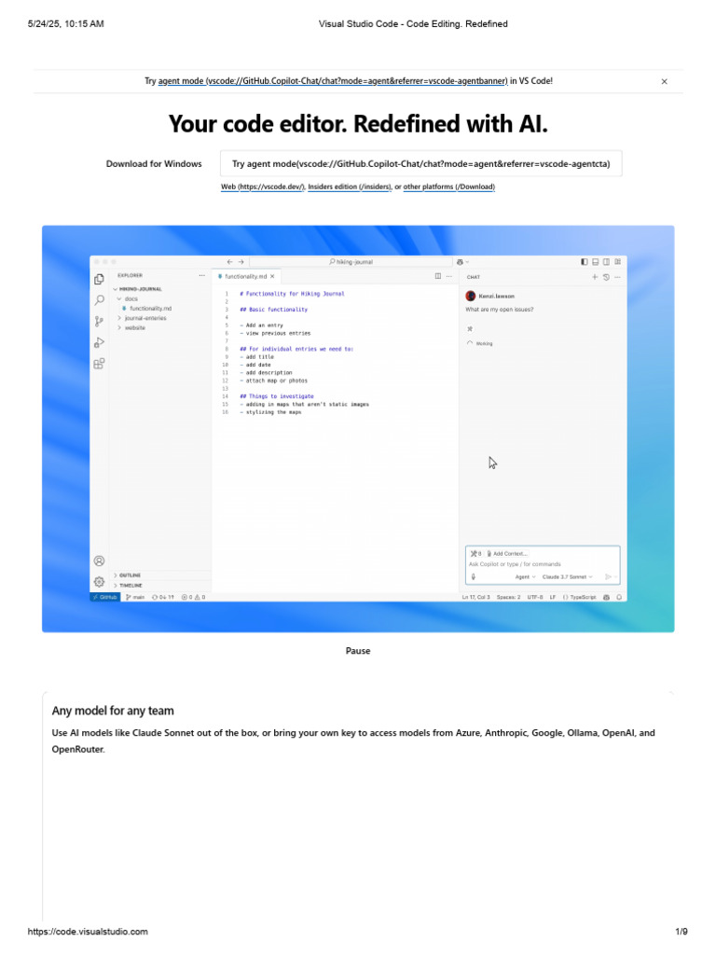Open the Search magnifier in activity bar
Viewport: 716px width, 955px height.
[x=99, y=299]
